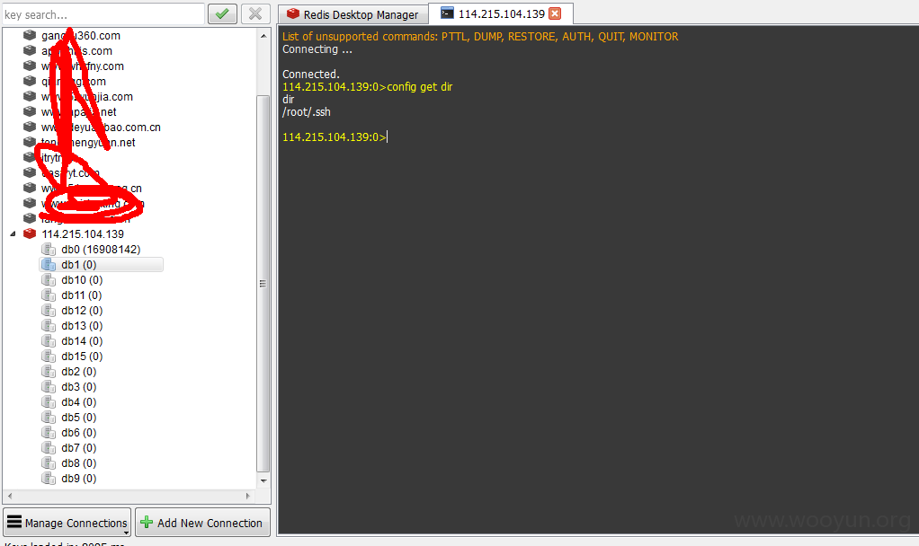The height and width of the screenshot is (546, 919).
Task: Click the db12 database icon
Action: click(49, 310)
